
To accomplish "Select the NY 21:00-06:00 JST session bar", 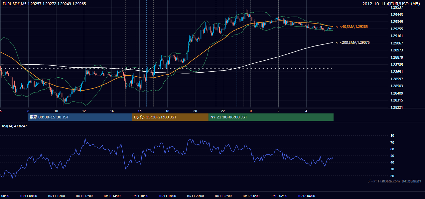I will click(271, 117).
